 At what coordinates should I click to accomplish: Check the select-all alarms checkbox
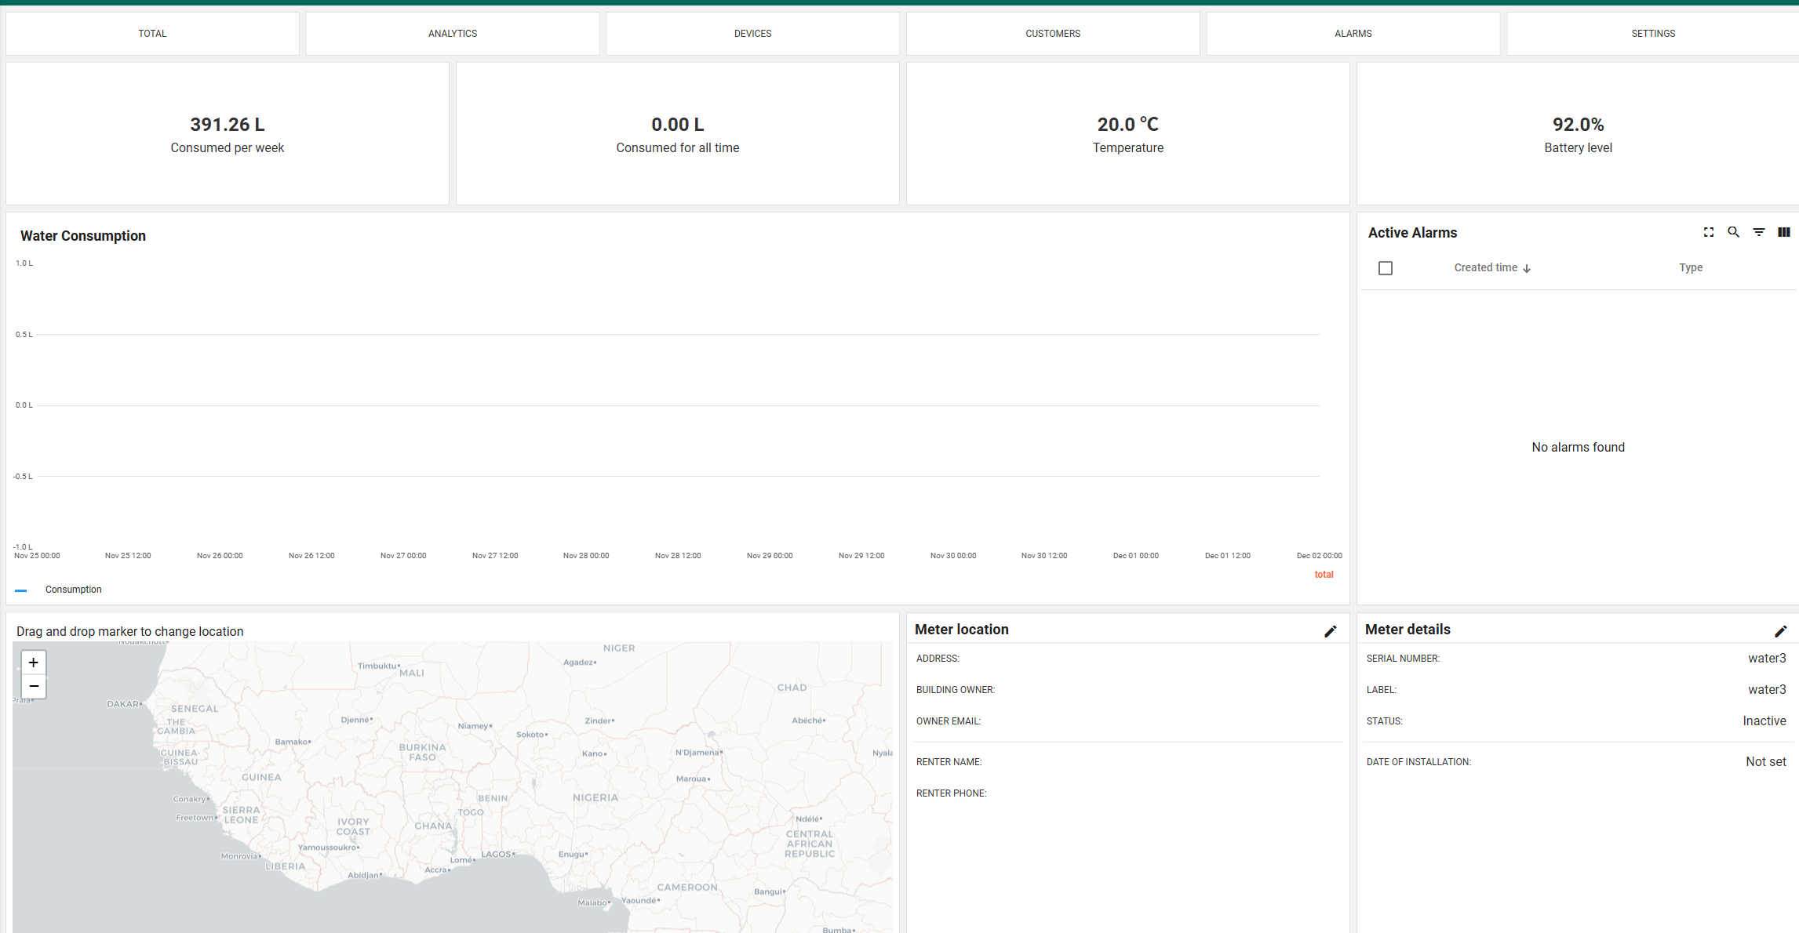pos(1385,268)
